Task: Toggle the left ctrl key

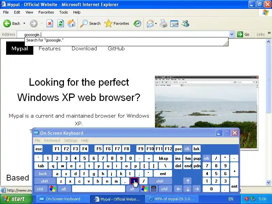Action: pos(40,189)
